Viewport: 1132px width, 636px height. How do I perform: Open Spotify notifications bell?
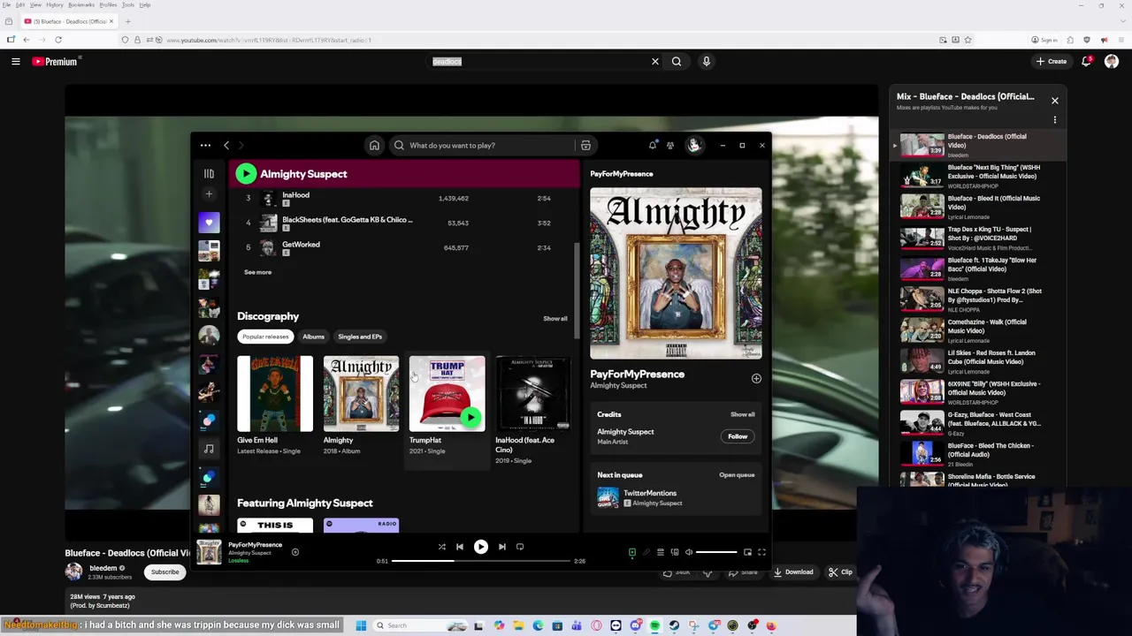(x=653, y=146)
